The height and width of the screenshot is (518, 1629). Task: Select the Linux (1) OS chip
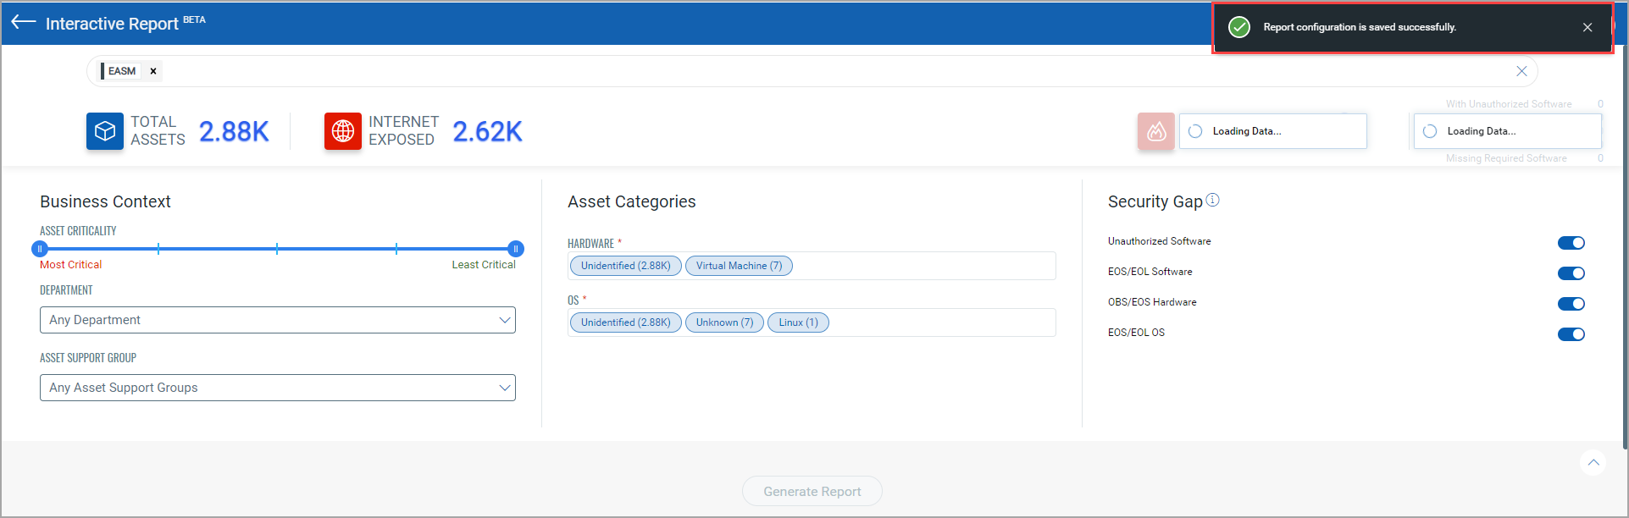798,322
